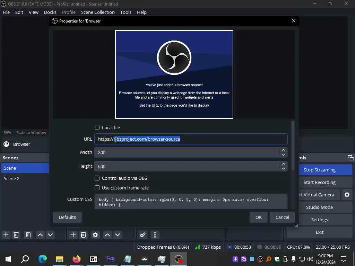Click the browser source preview thumbnail
The height and width of the screenshot is (266, 355).
pyautogui.click(x=174, y=74)
